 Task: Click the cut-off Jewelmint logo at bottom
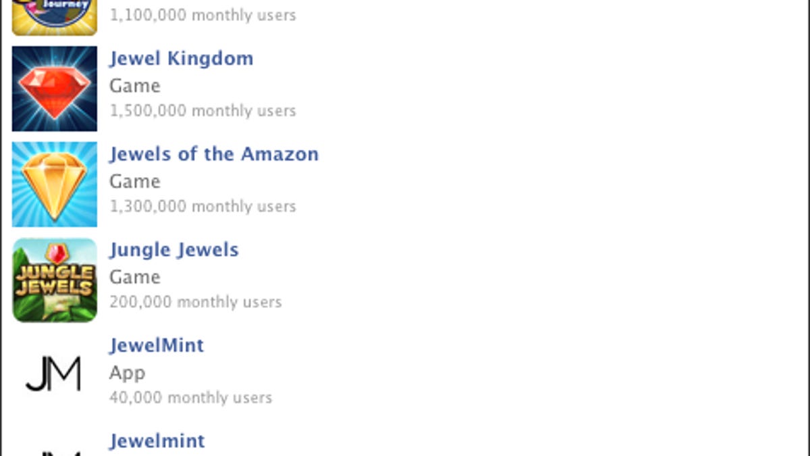(x=55, y=453)
